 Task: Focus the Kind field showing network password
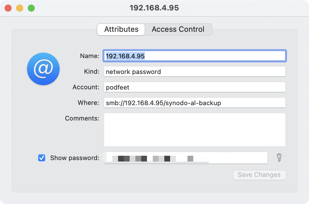[194, 72]
